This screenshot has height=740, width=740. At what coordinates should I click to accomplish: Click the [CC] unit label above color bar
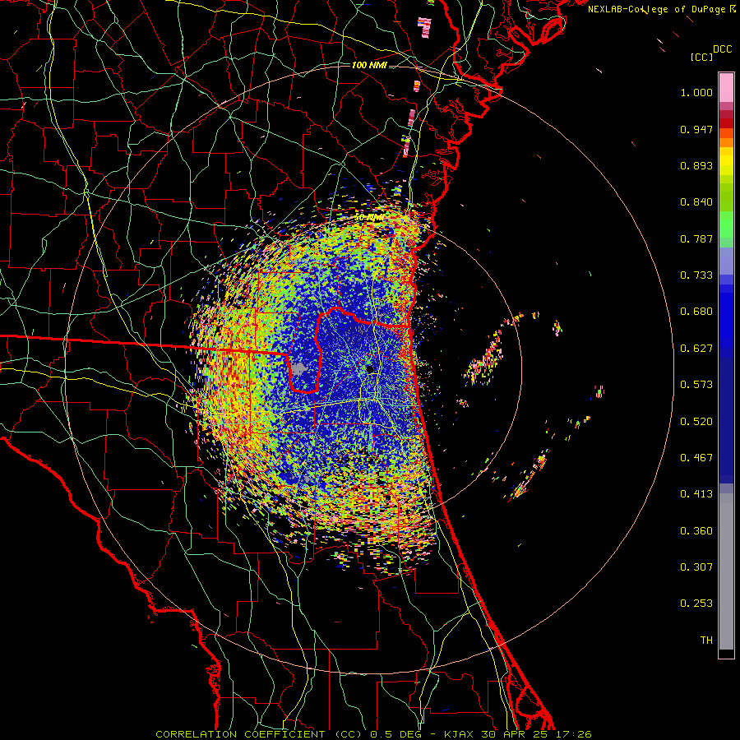[701, 57]
